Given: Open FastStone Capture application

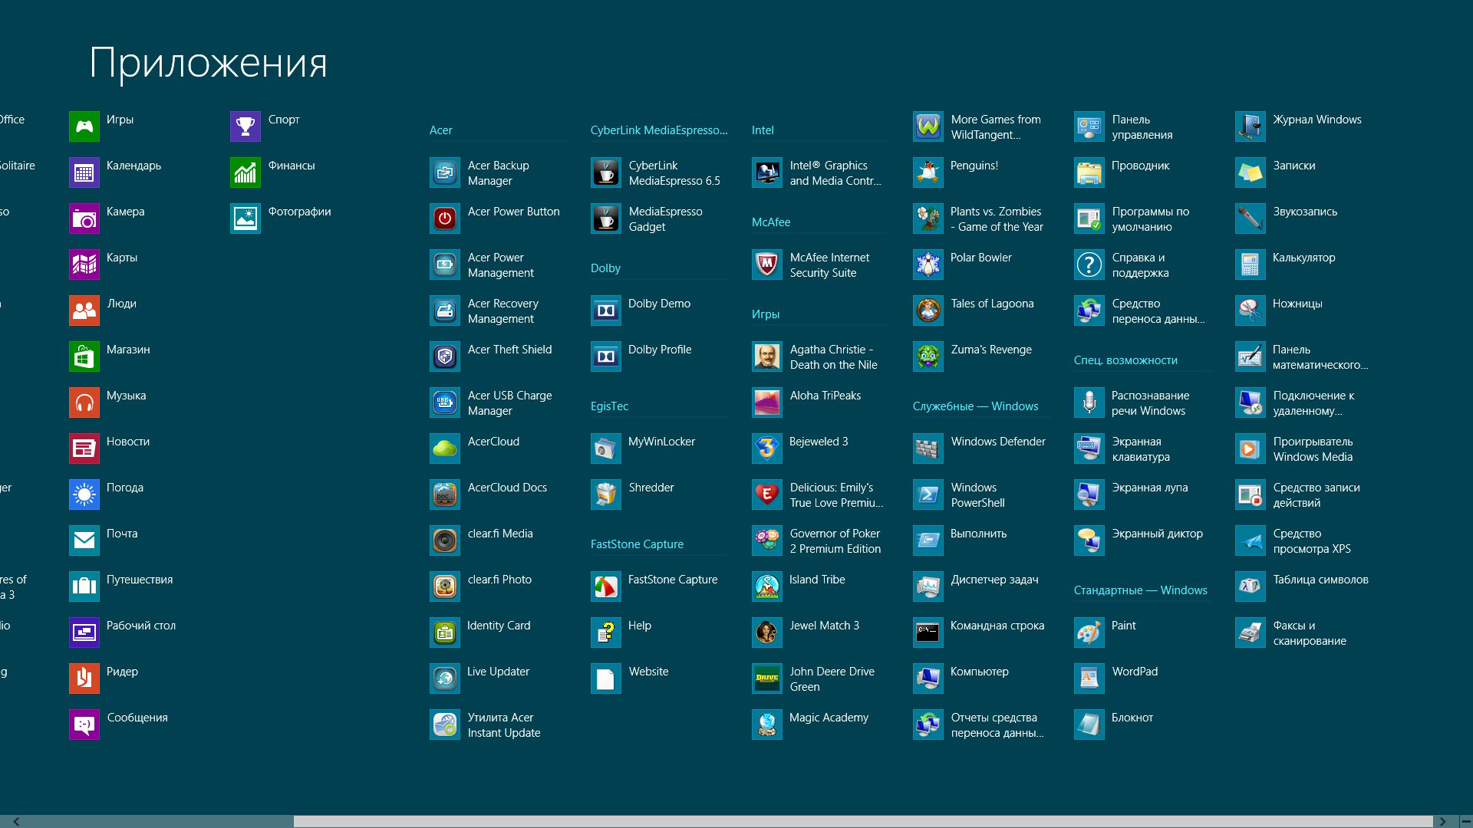Looking at the screenshot, I should pyautogui.click(x=606, y=586).
